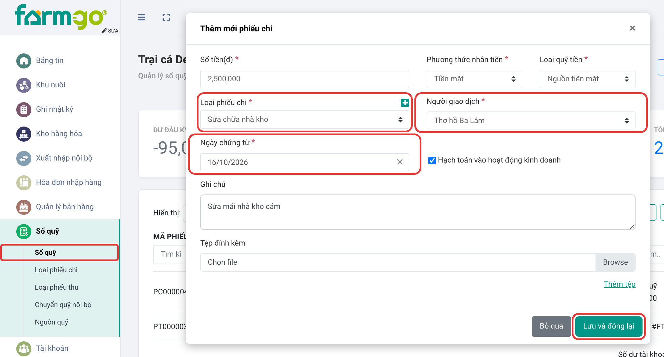Open the Ghi nhật ký clipboard icon
664x357 pixels.
[x=24, y=109]
